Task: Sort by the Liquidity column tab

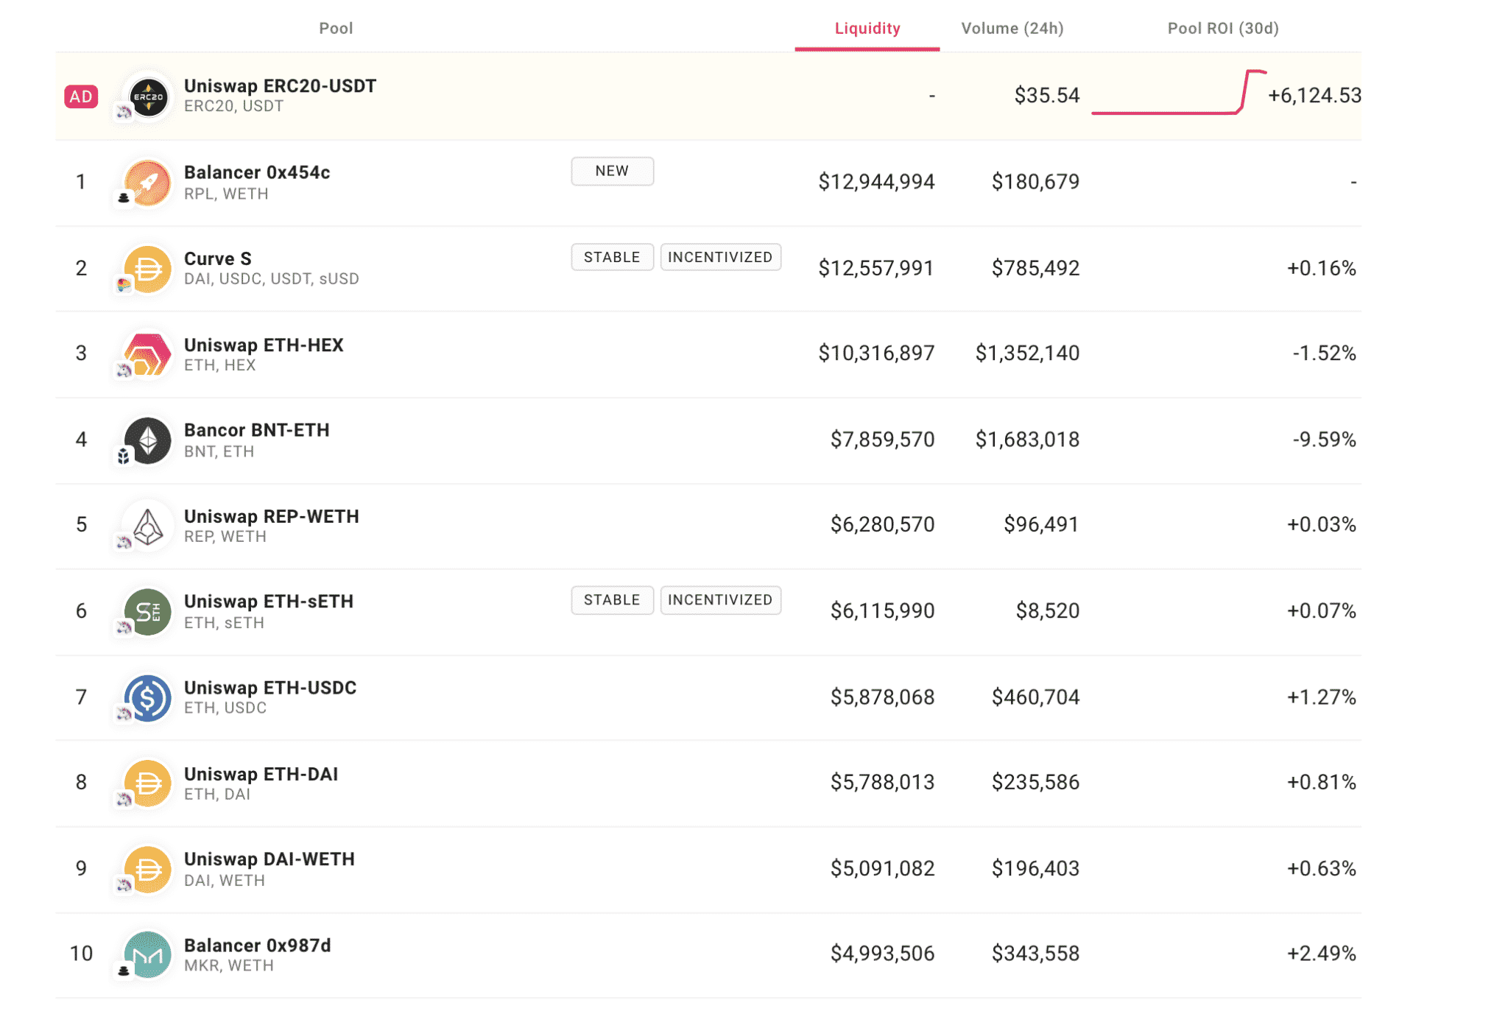Action: pos(867,28)
